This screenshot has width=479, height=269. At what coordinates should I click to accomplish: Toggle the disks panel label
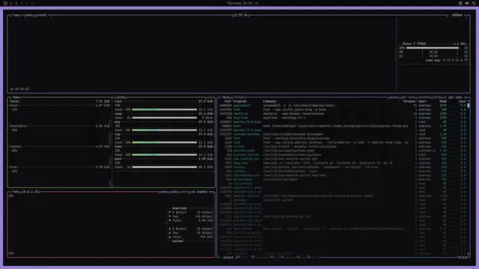[x=120, y=97]
